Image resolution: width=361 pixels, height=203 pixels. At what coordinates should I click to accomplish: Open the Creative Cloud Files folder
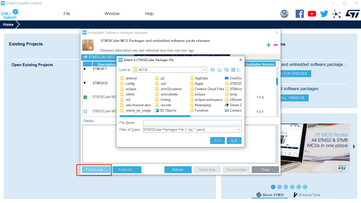pos(207,89)
